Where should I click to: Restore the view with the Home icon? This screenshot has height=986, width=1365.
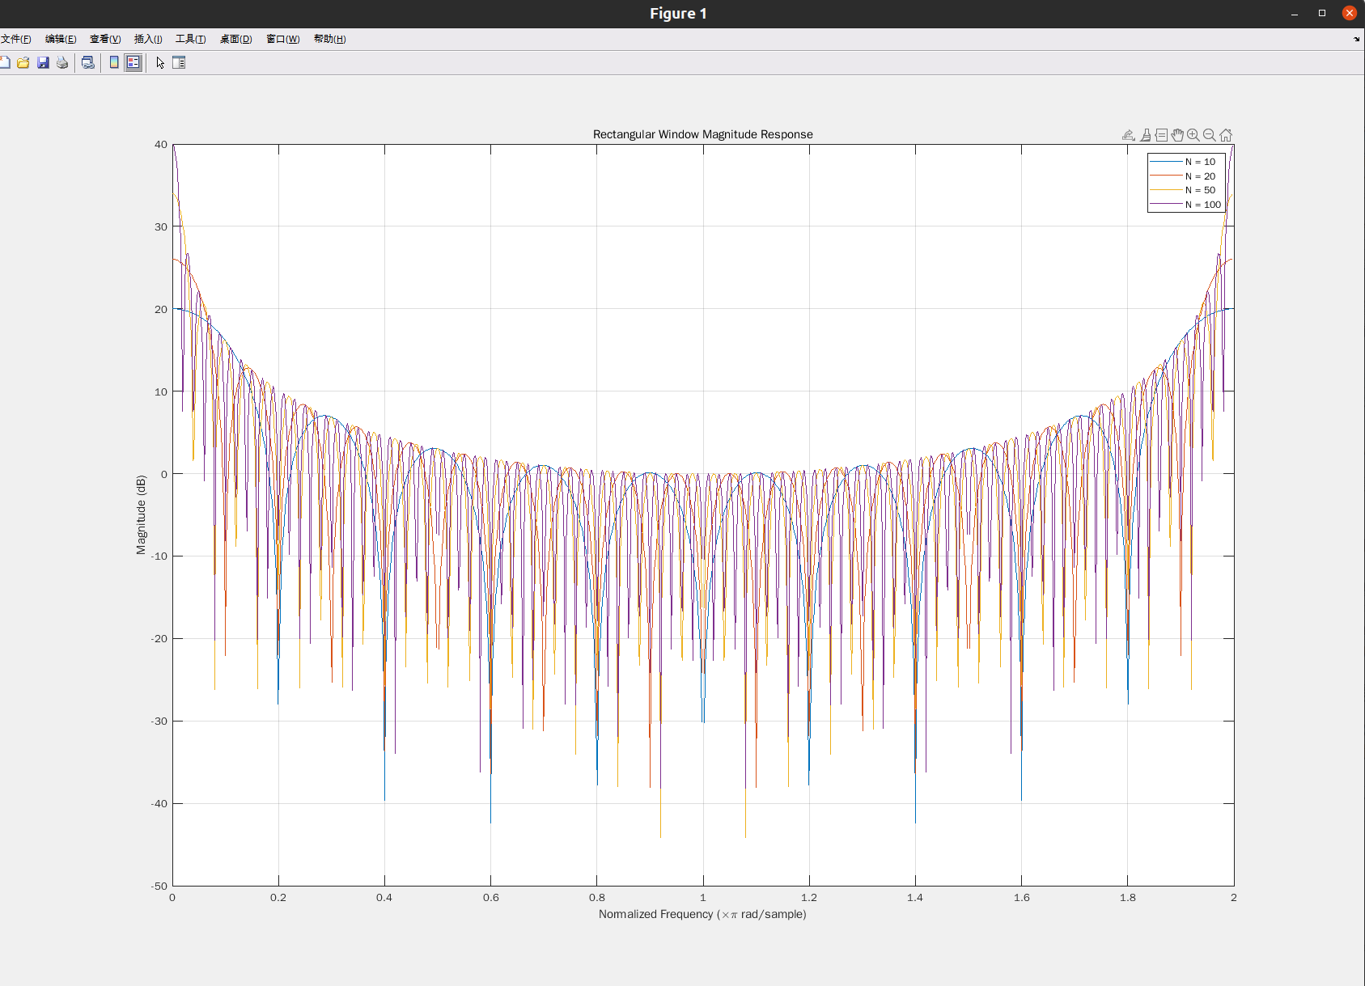coord(1226,135)
